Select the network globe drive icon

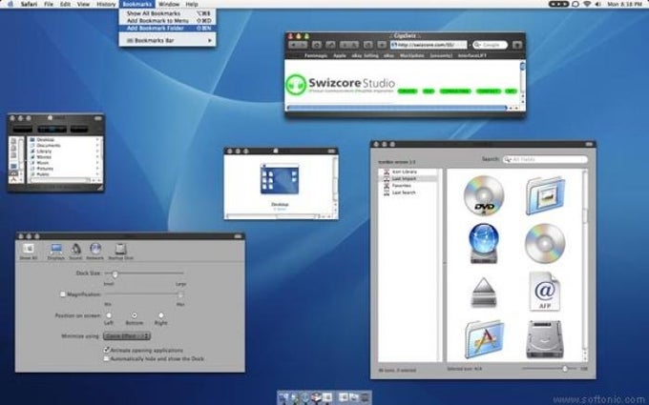[x=484, y=243]
